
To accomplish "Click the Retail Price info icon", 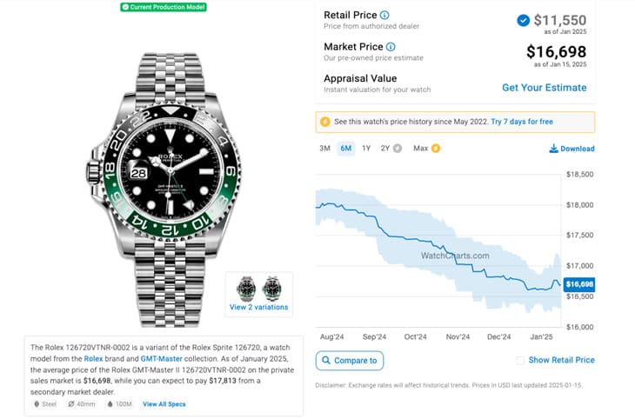I will (384, 16).
